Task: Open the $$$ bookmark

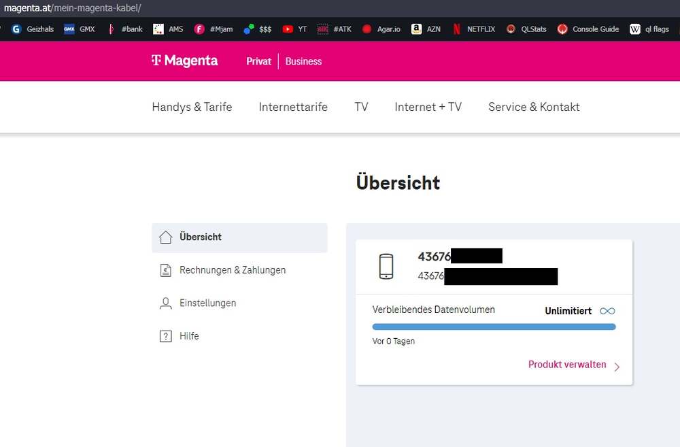Action: 258,29
